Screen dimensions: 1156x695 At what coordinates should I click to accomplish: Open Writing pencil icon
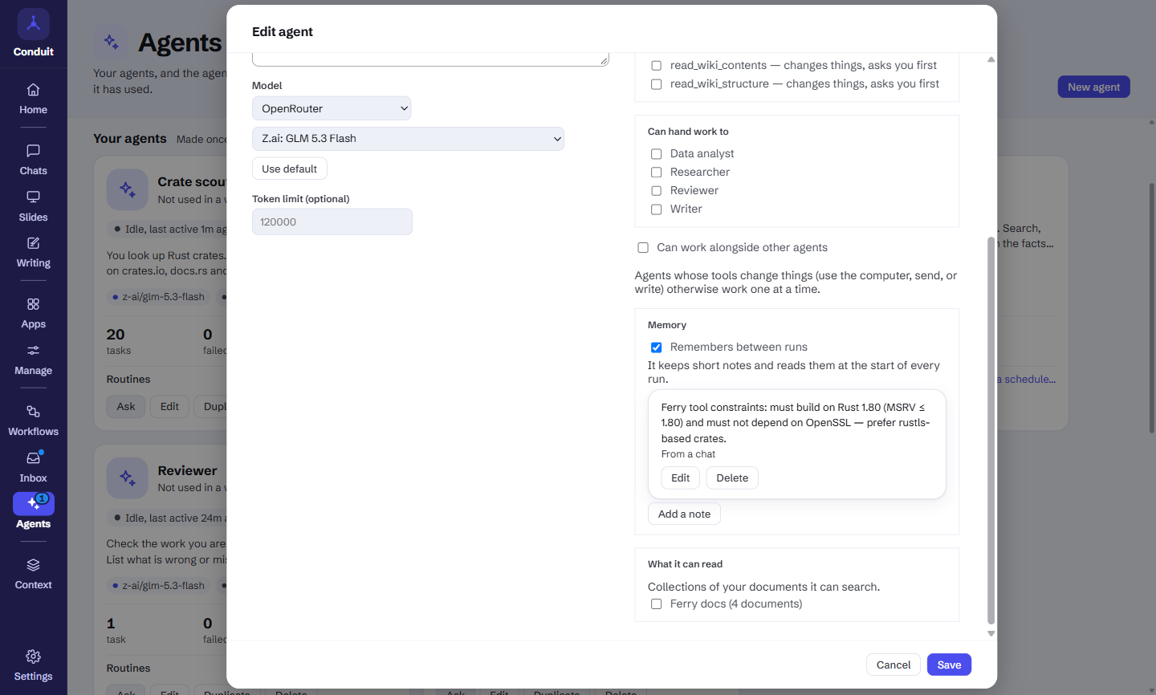[33, 243]
